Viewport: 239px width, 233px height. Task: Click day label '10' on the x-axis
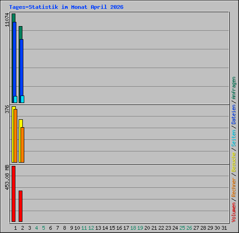click(x=77, y=228)
